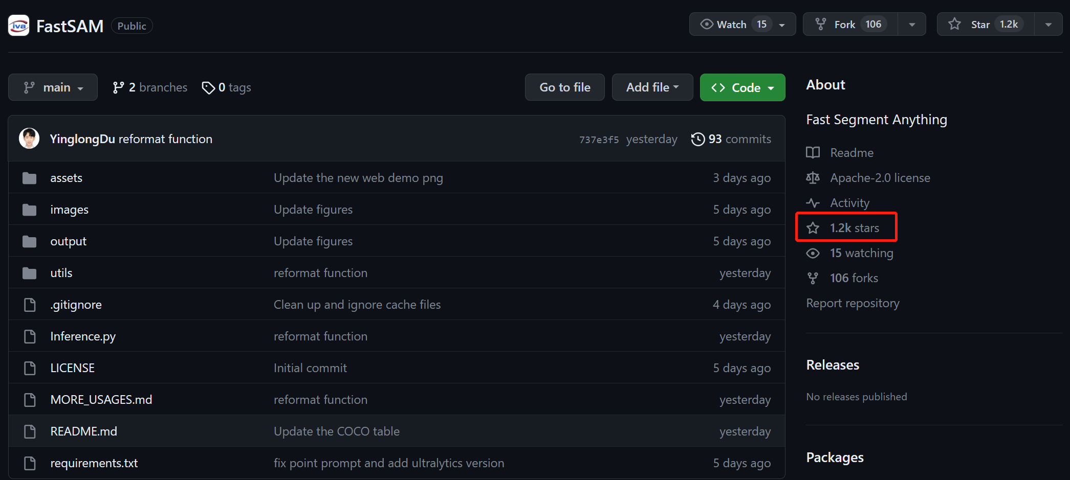
Task: Click the MORE_USAGES.md file icon
Action: pyautogui.click(x=30, y=400)
